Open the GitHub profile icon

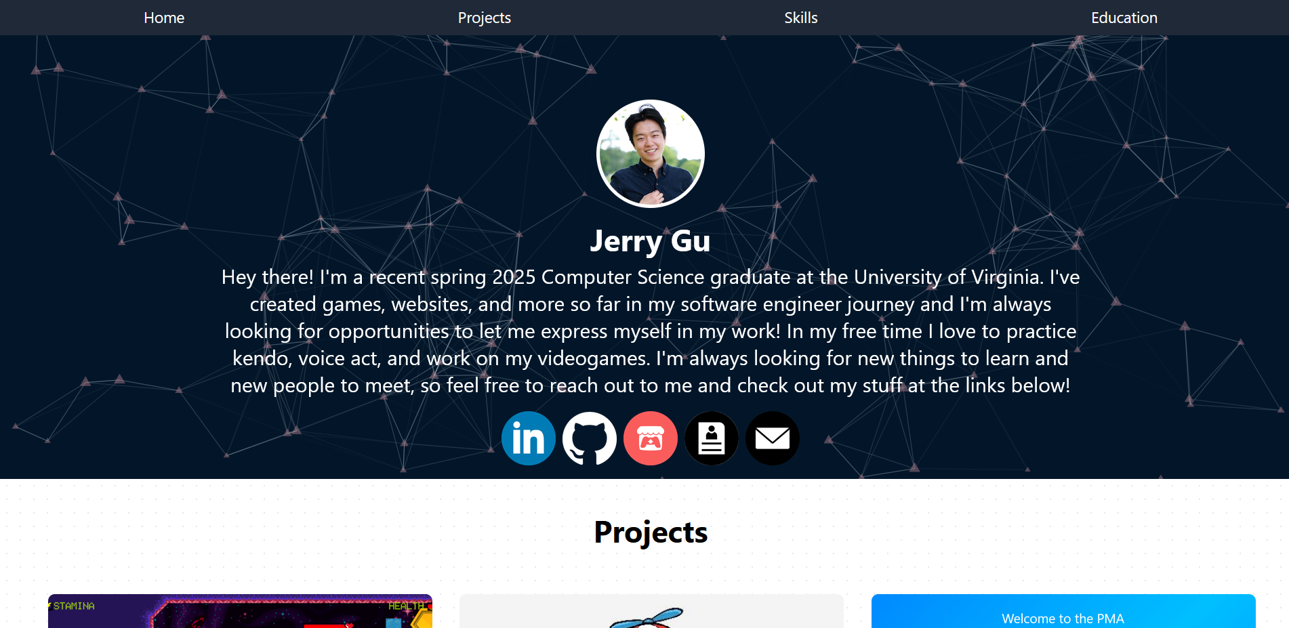coord(590,438)
